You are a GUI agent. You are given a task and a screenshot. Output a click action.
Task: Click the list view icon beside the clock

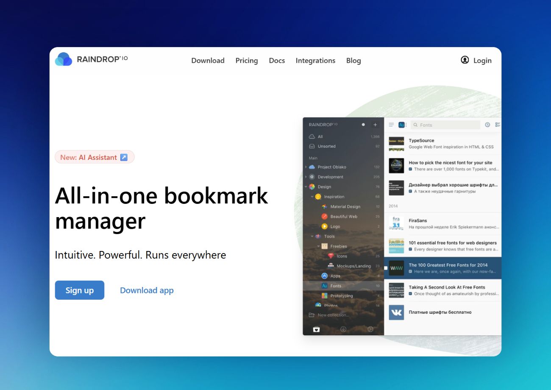click(498, 125)
